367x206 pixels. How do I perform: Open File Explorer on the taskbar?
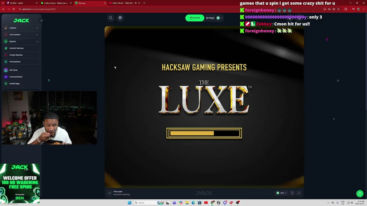[x=187, y=203]
